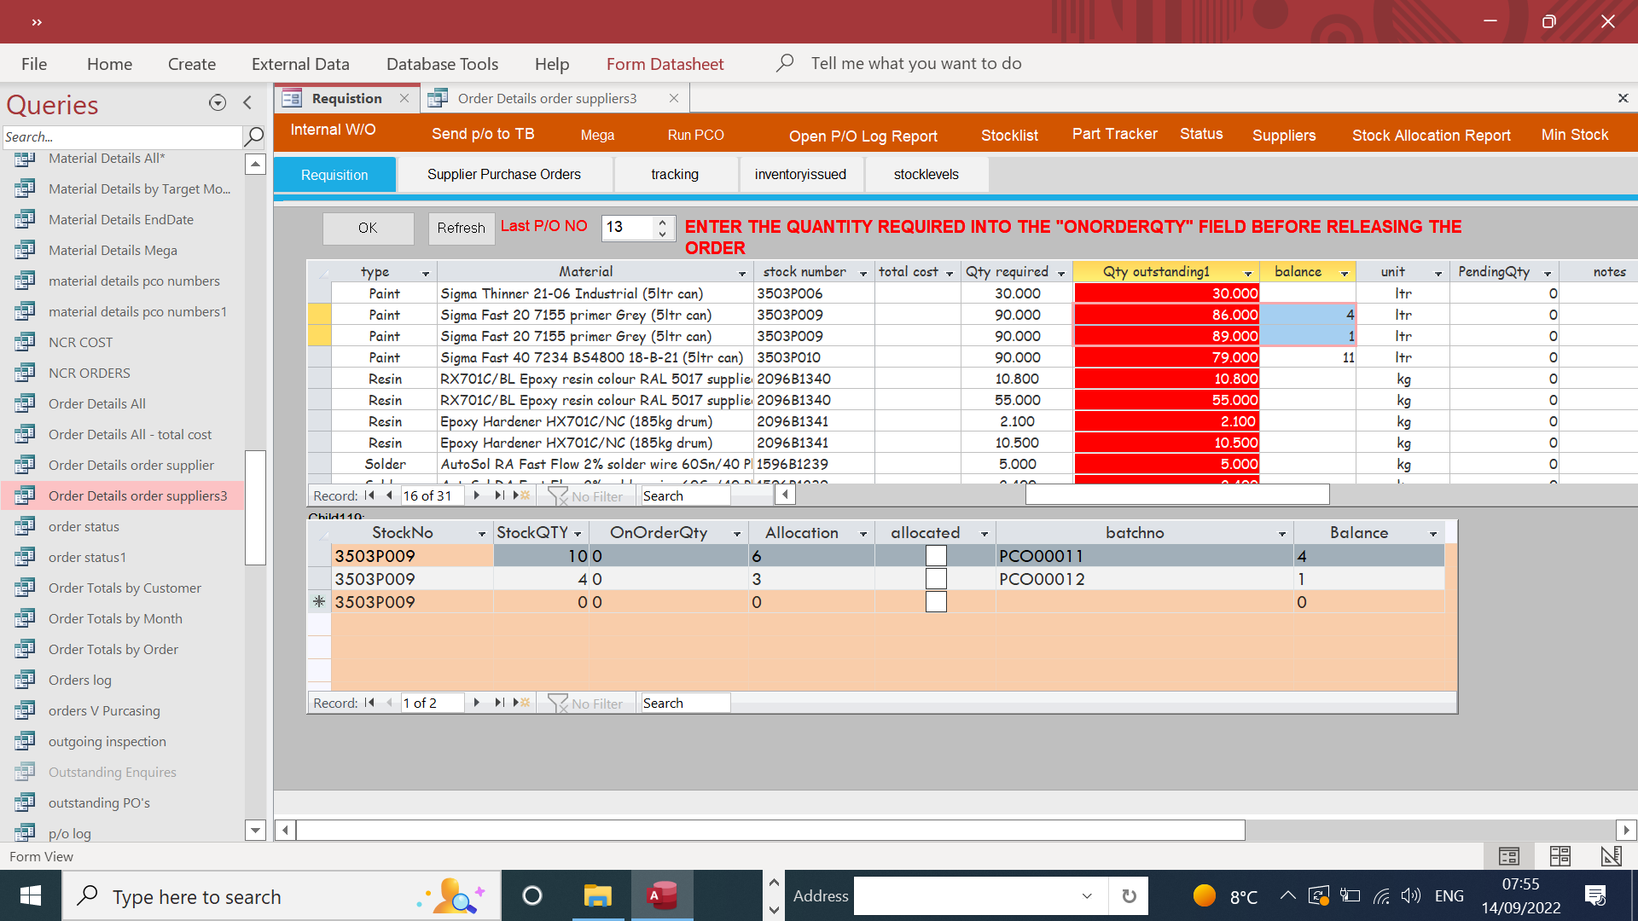Open the taskbar Address dropdown arrow
Screen dimensions: 1638x921
pos(1087,896)
